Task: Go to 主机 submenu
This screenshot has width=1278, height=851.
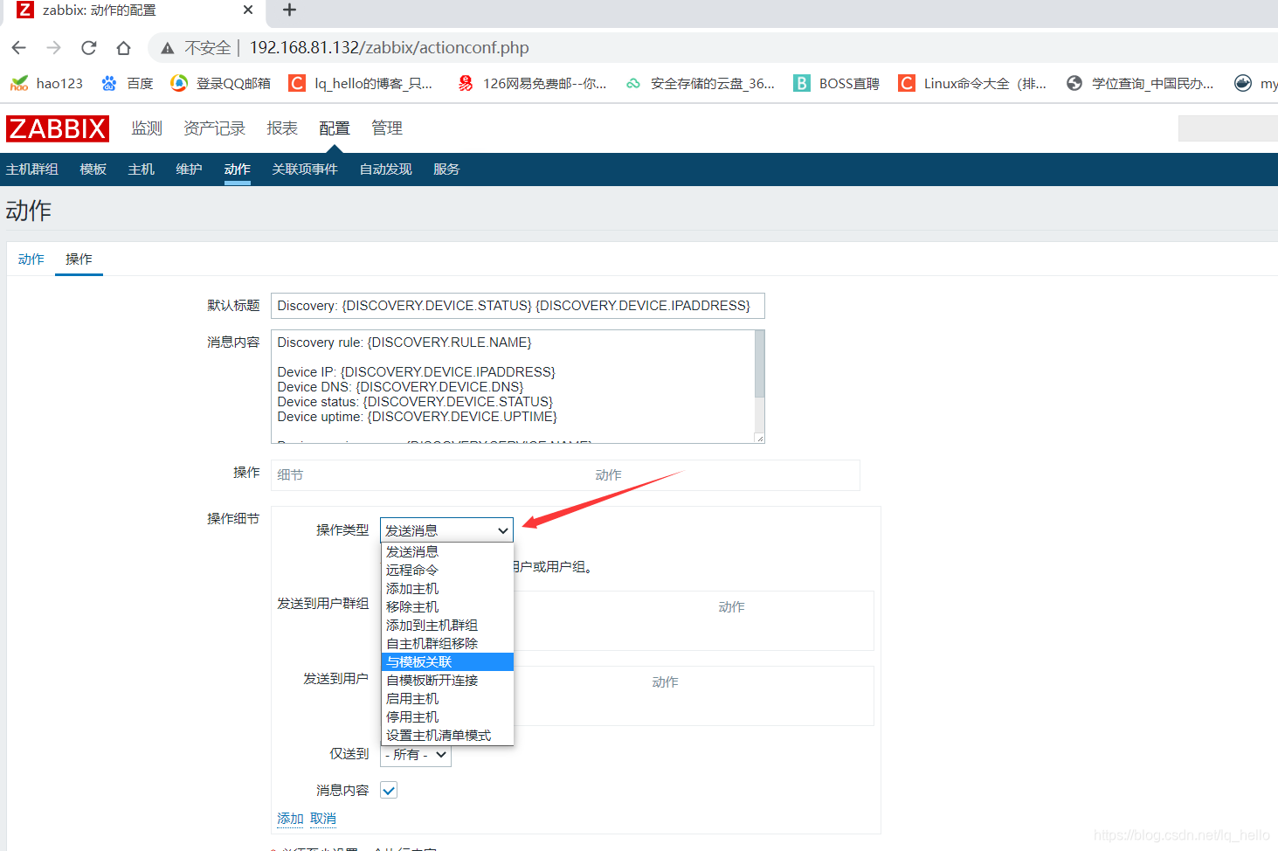Action: coord(141,170)
